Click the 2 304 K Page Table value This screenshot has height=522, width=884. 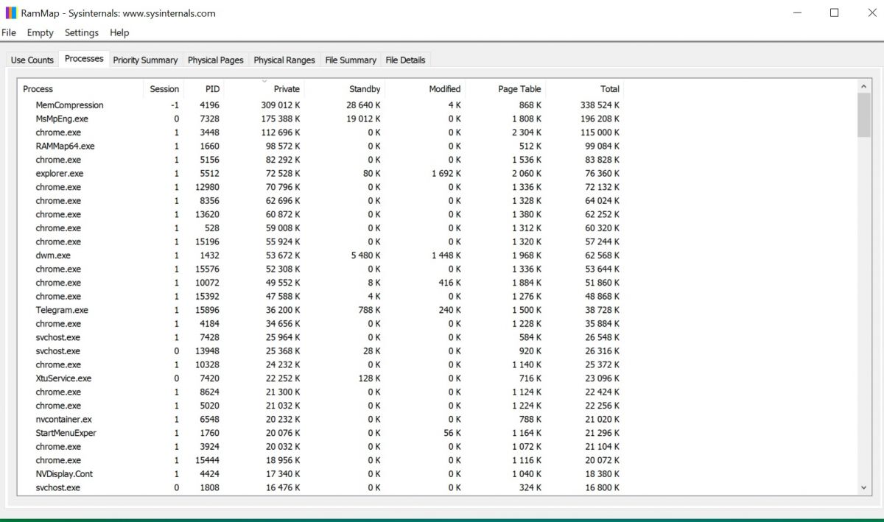point(527,133)
